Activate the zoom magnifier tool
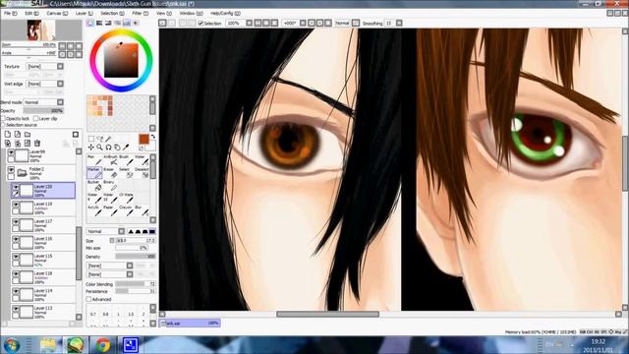Viewport: 629px width, 354px height. (100, 147)
